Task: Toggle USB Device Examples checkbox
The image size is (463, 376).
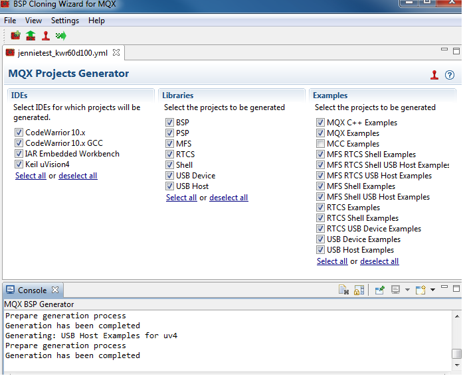Action: click(320, 239)
